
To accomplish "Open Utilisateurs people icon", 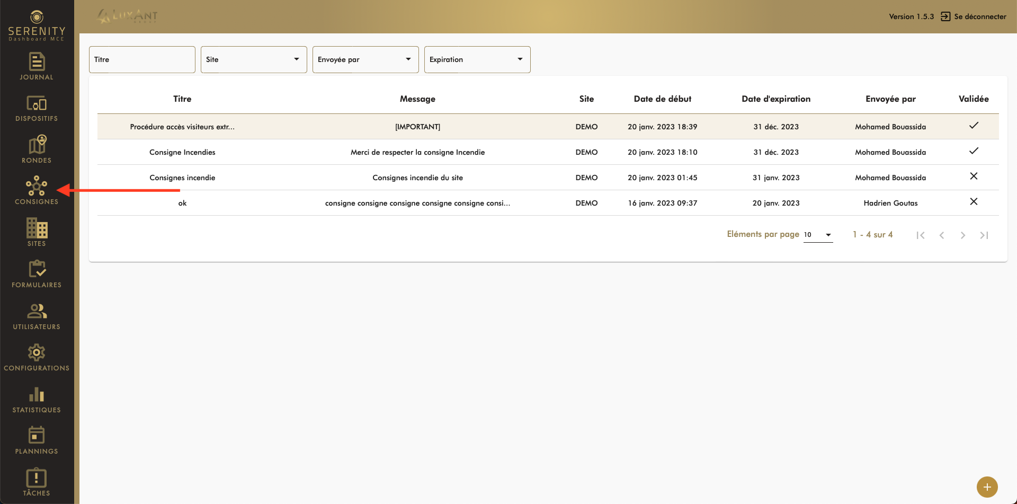I will click(x=37, y=311).
